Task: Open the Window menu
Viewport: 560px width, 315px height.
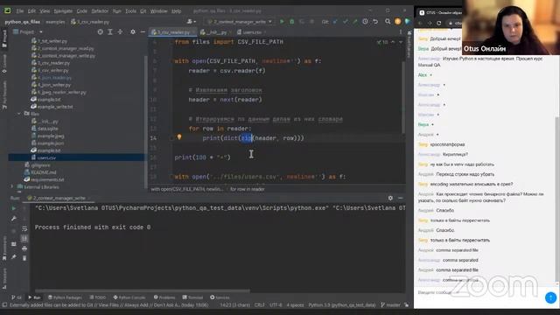Action: click(x=158, y=11)
